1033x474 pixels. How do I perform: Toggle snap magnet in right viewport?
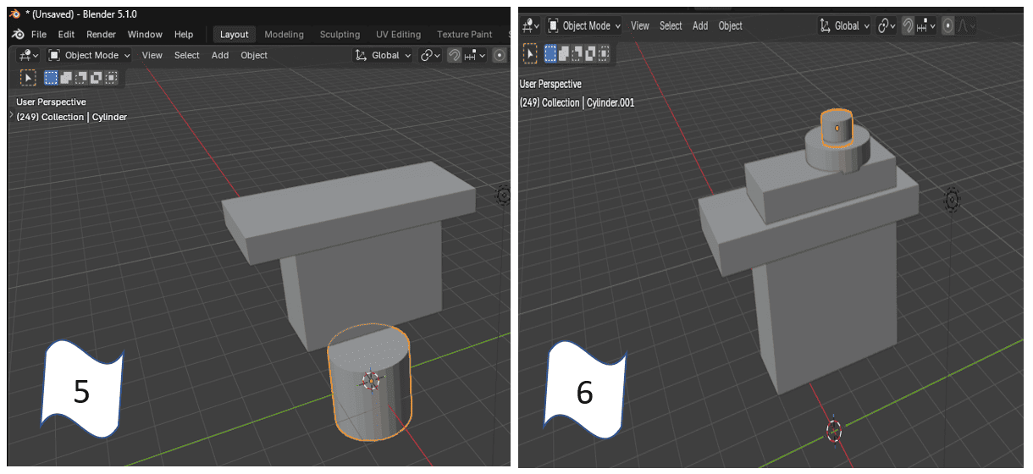(x=908, y=25)
